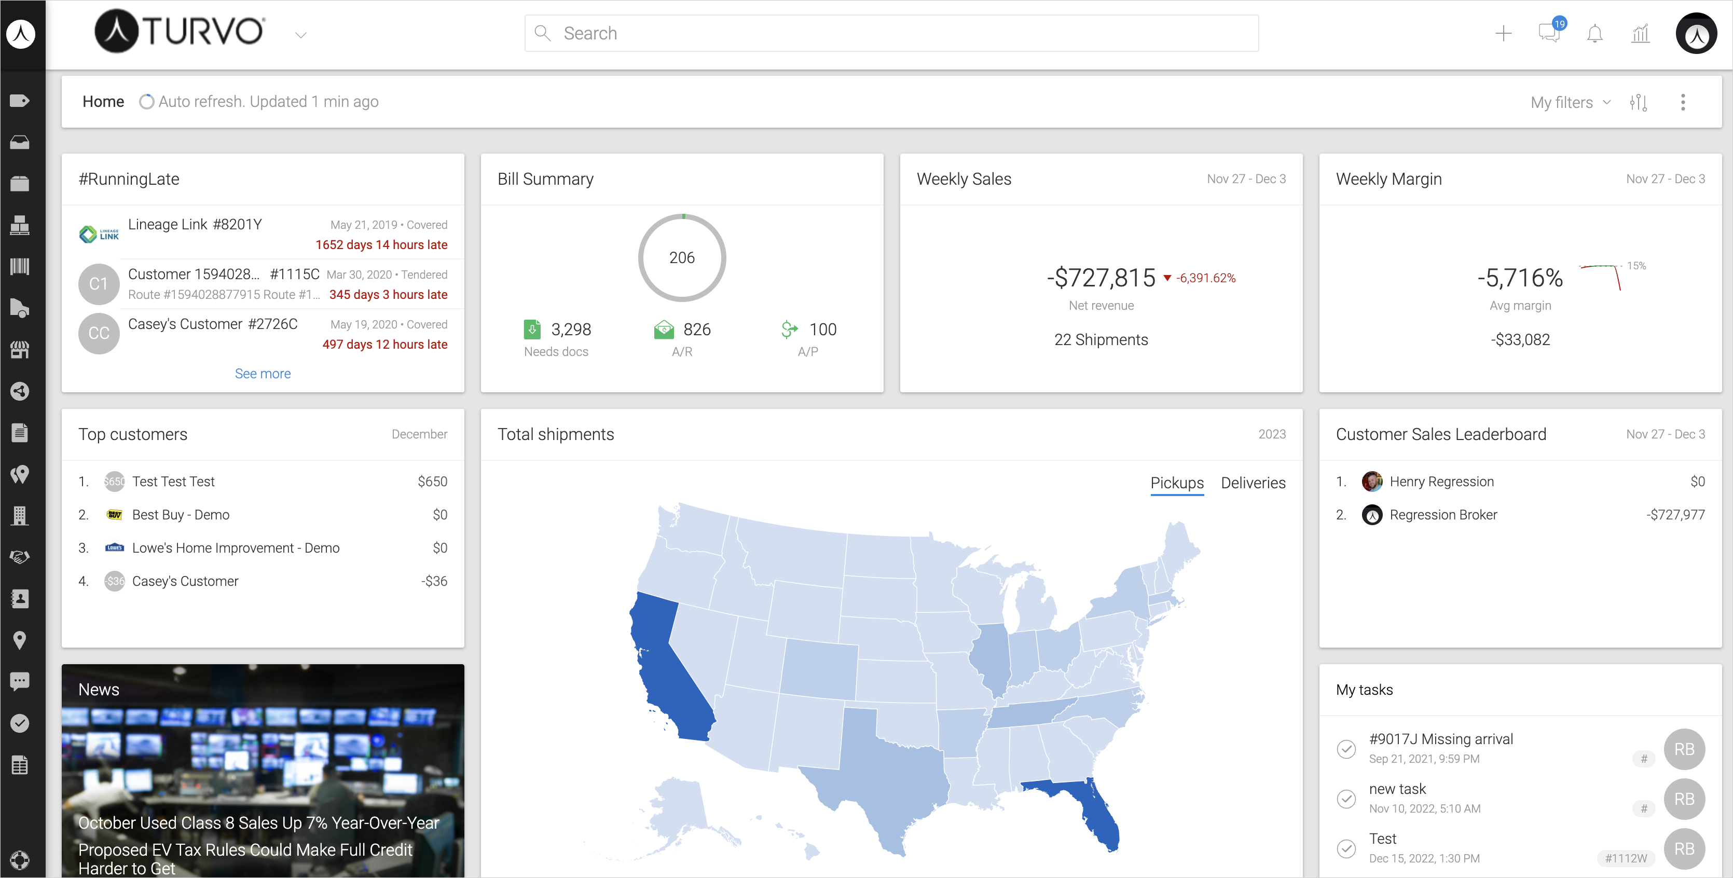This screenshot has width=1733, height=878.
Task: Check off the 'new task' item
Action: (1346, 799)
